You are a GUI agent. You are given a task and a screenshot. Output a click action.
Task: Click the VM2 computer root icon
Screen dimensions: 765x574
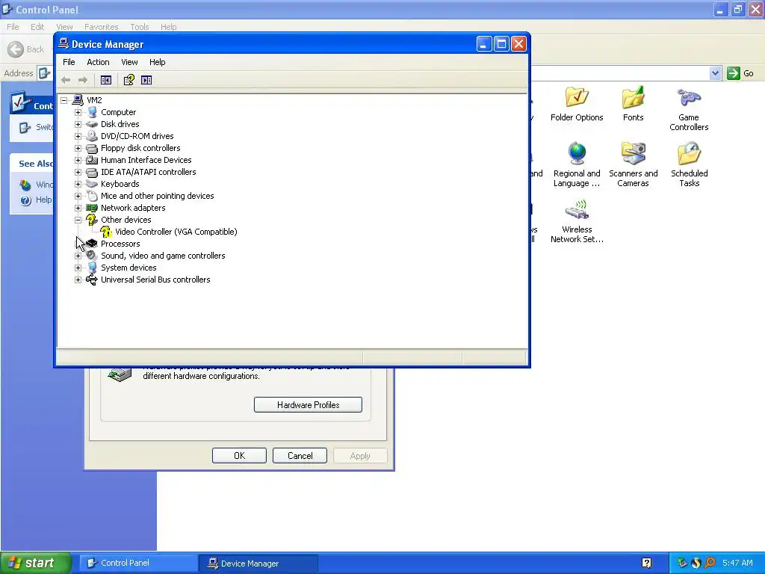click(x=78, y=100)
